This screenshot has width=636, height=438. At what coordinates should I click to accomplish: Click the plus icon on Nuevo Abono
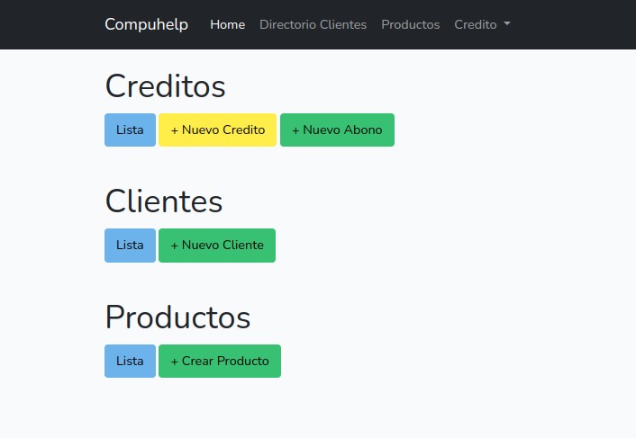[295, 130]
